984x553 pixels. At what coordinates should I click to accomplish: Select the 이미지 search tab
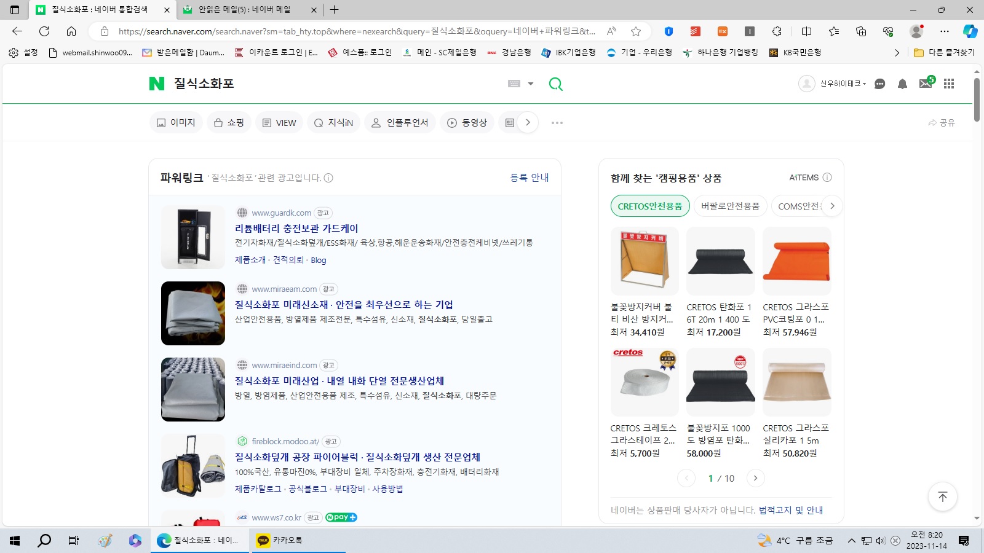[x=176, y=123]
